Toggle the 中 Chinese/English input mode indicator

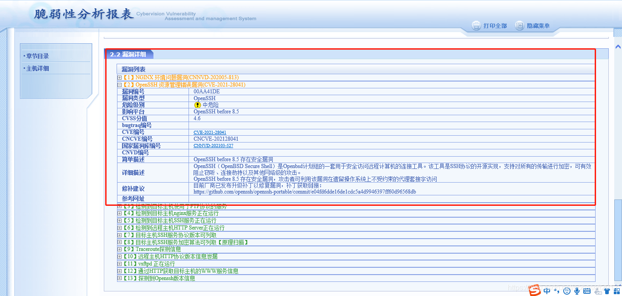(547, 291)
